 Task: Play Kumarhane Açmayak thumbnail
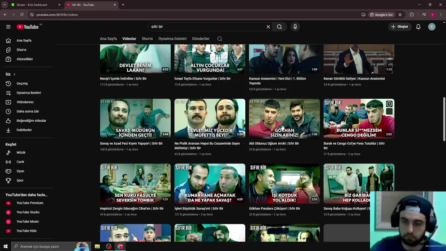pyautogui.click(x=210, y=183)
